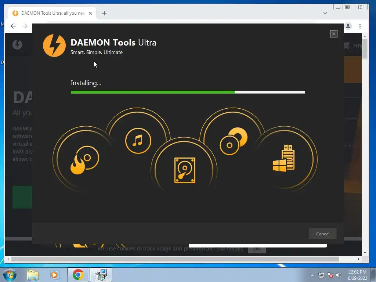This screenshot has height=282, width=376.
Task: Accept cookies with the OK button
Action: [x=257, y=249]
